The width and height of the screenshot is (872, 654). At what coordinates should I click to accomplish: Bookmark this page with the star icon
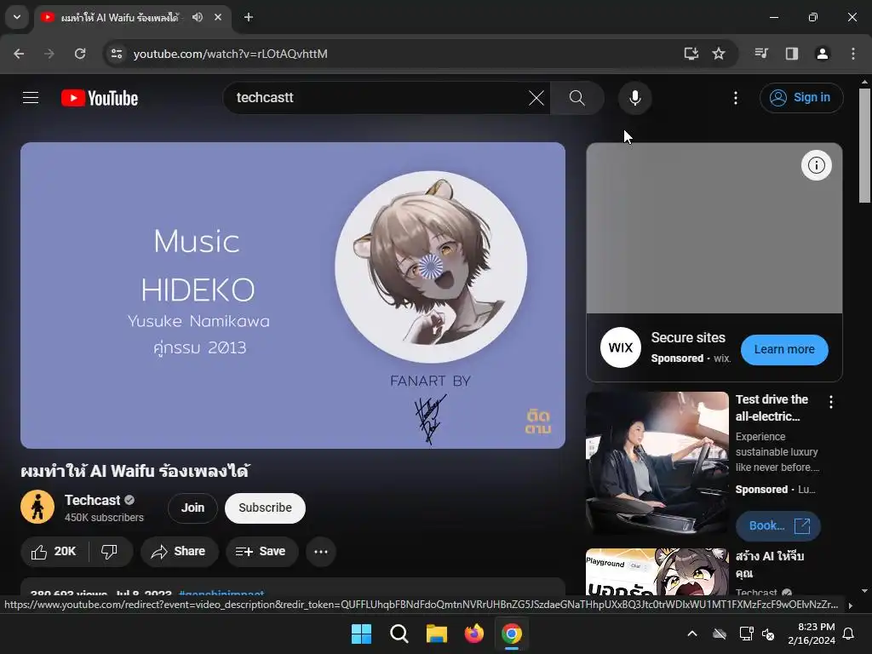719,54
